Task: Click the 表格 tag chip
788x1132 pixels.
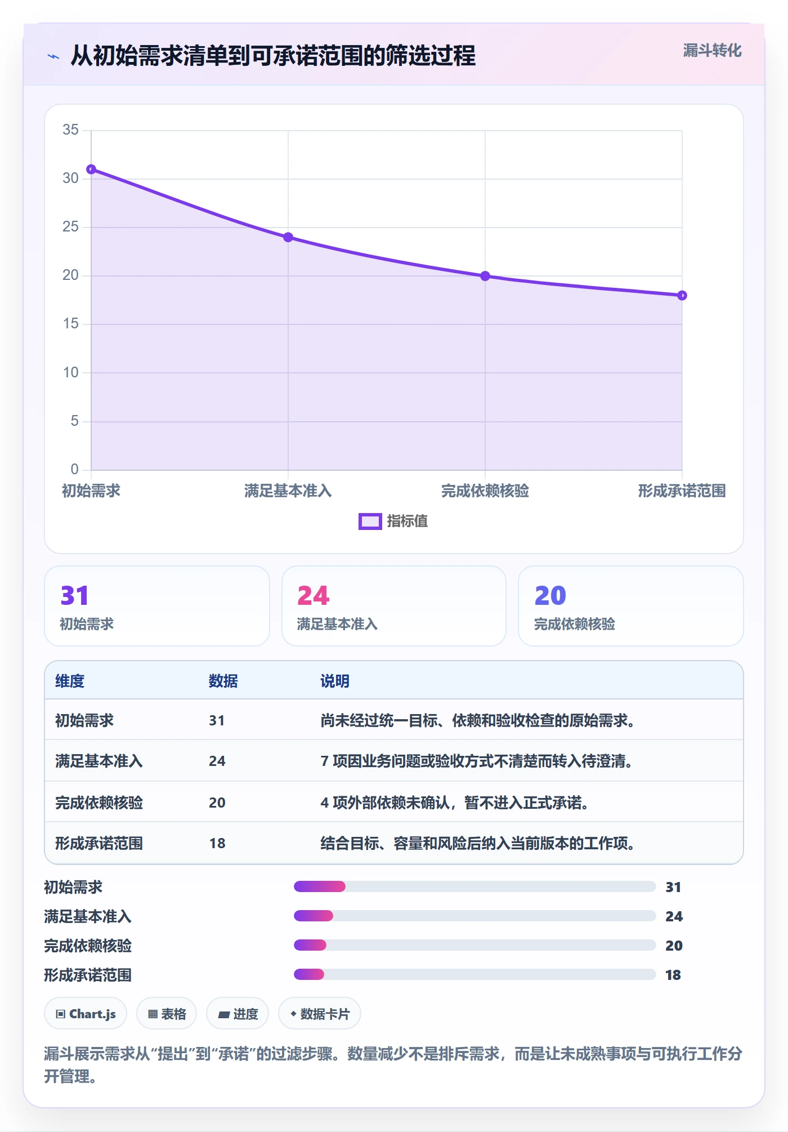Action: (167, 1014)
